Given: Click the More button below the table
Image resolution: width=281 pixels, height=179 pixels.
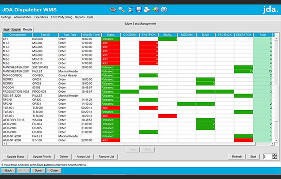Looking at the screenshot, I should point(148,149).
